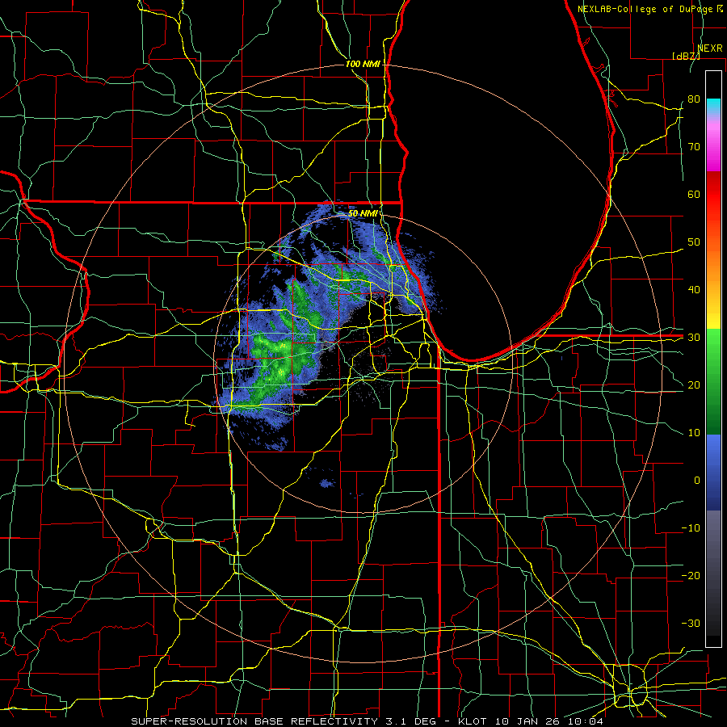The image size is (727, 727).
Task: Click the 30 value on dBZ scale
Action: (694, 337)
